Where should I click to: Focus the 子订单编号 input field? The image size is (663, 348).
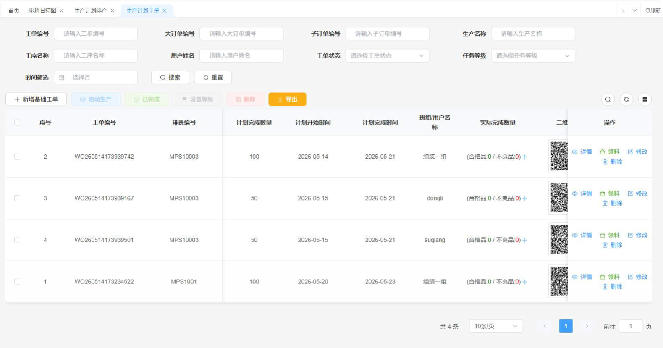[x=387, y=34]
